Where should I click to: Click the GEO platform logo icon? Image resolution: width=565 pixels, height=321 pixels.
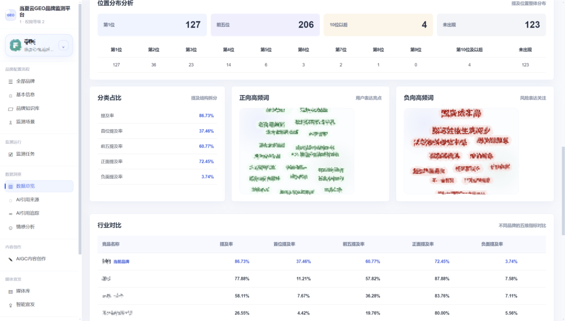tap(10, 15)
